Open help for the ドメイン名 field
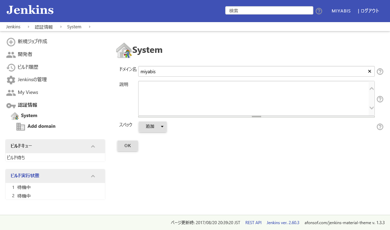 (380, 71)
